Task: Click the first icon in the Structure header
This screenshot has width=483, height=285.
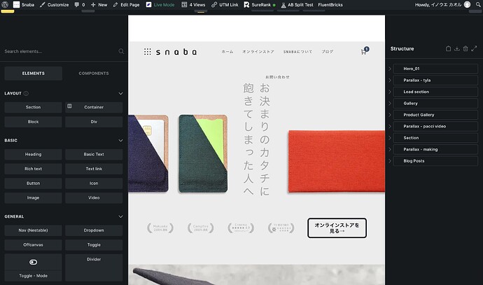Action: click(449, 49)
